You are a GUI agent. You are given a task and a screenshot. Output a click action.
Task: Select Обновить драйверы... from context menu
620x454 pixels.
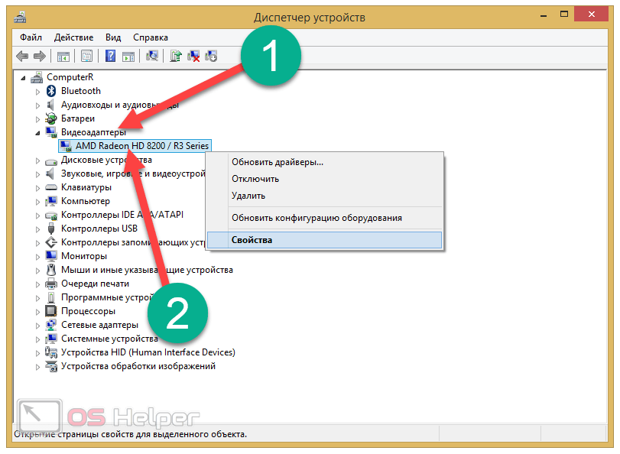point(278,162)
